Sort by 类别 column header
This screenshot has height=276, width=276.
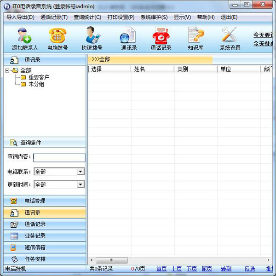(196, 69)
